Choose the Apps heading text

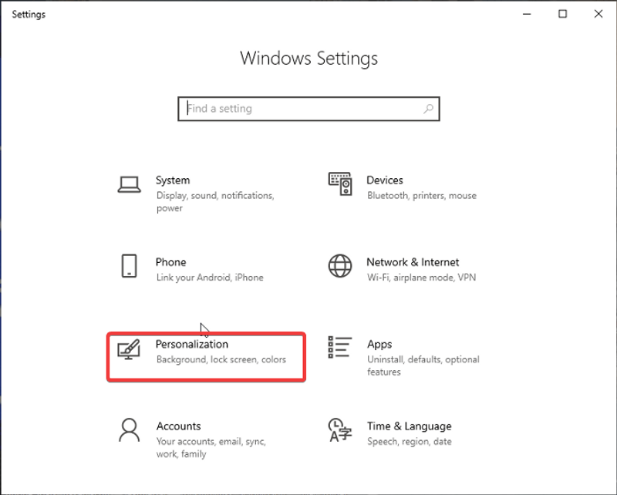click(x=379, y=345)
